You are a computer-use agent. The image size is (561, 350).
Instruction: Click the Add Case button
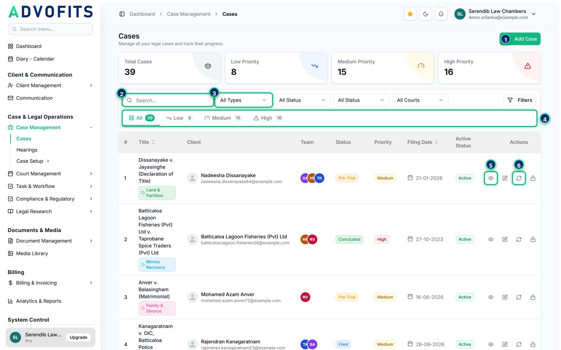tap(520, 39)
